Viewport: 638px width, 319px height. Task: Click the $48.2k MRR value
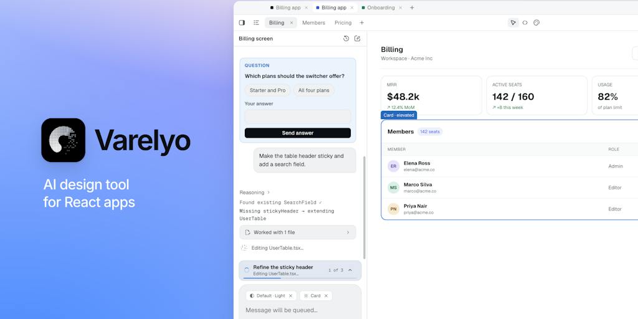coord(403,97)
